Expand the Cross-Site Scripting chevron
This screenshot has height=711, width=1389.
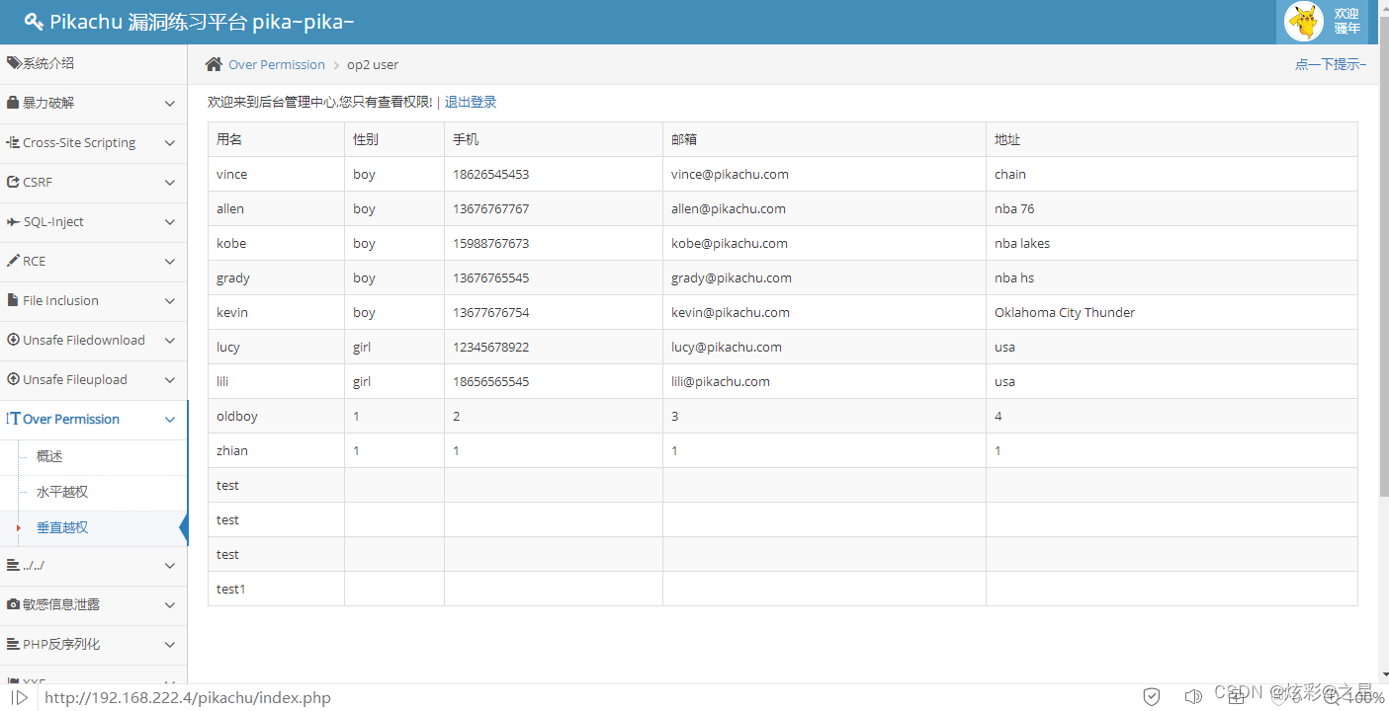click(x=170, y=142)
